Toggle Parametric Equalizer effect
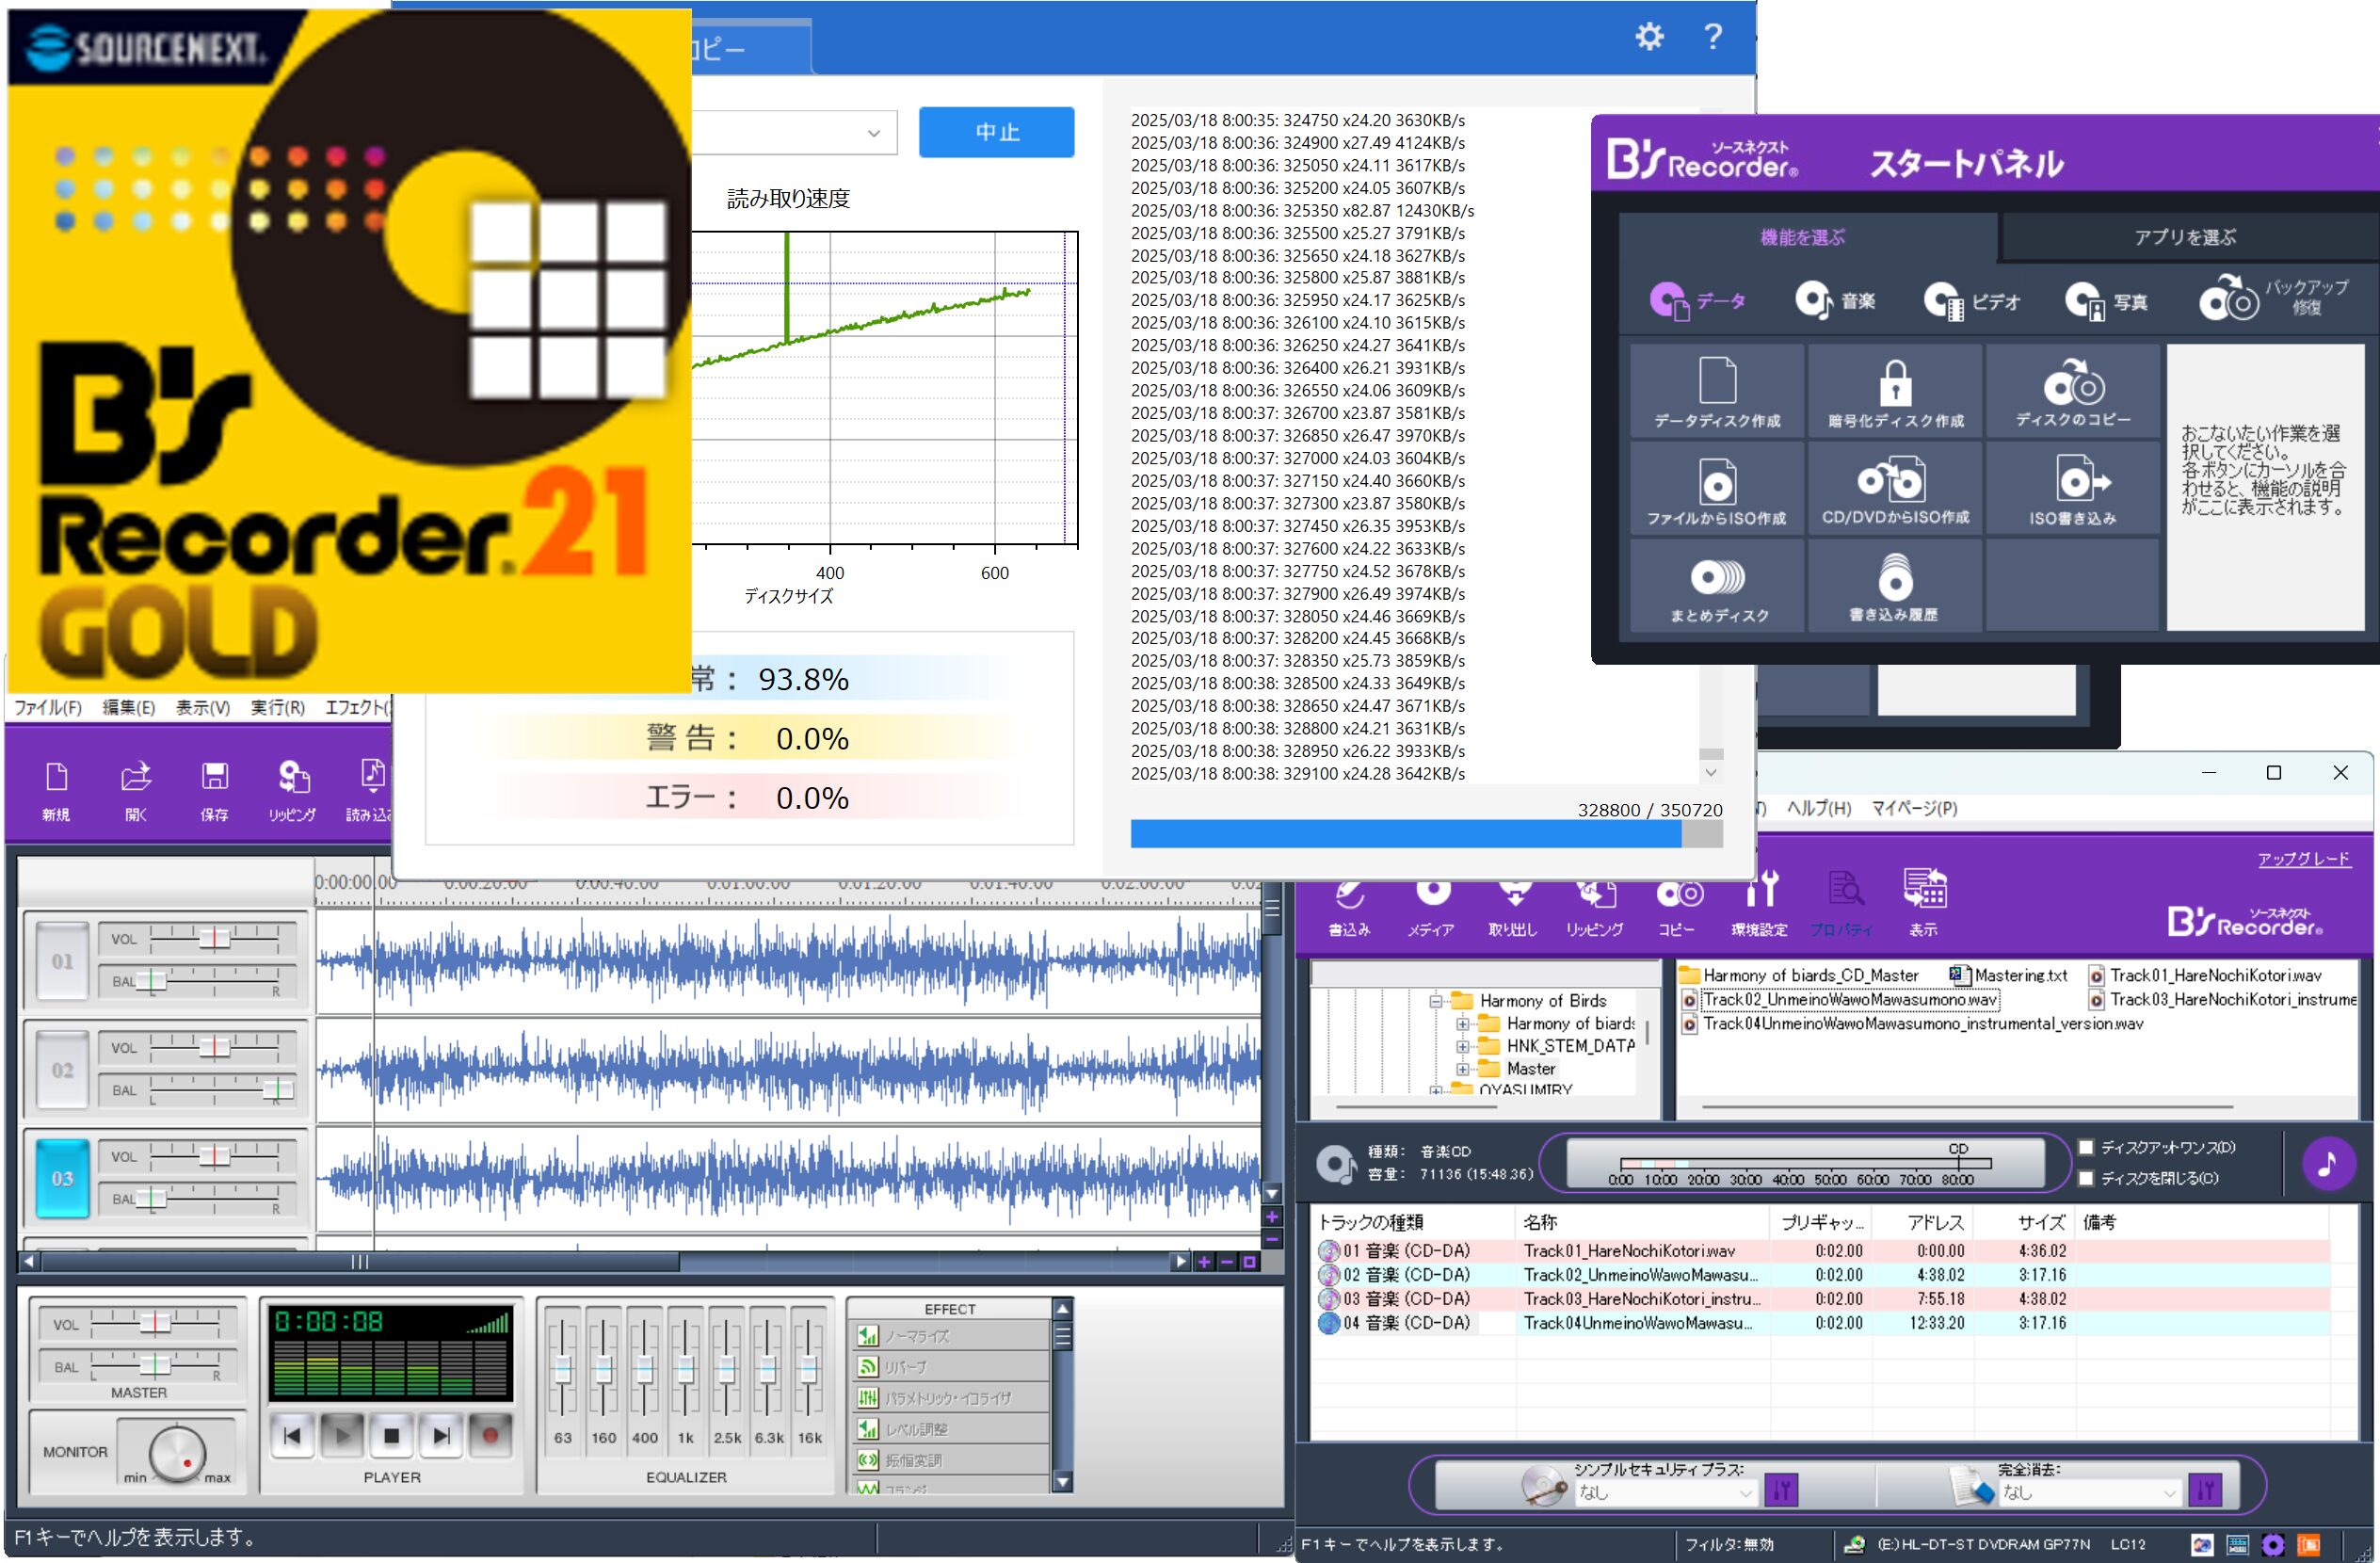Image resolution: width=2380 pixels, height=1563 pixels. point(950,1398)
